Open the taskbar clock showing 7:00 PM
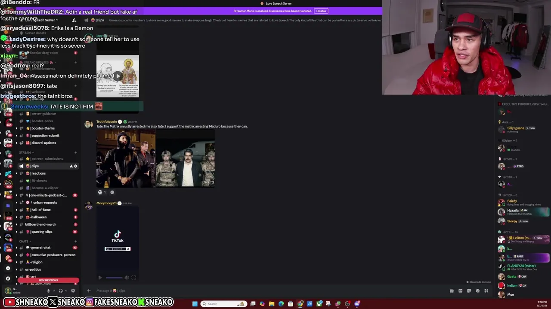Screen dimensions: 551x309 coord(542,304)
